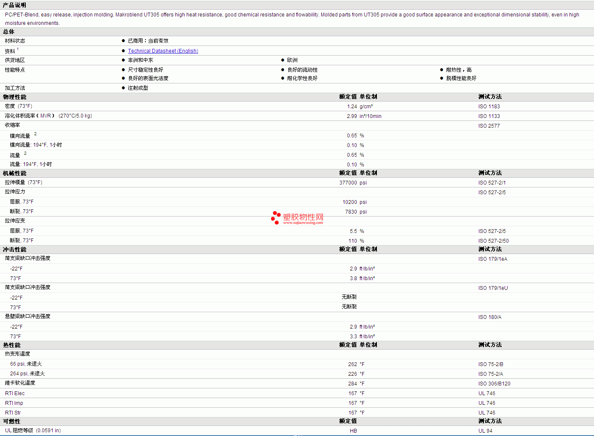Viewport: 594px width, 436px height.
Task: Click the test method ISO 1183
Action: 489,107
